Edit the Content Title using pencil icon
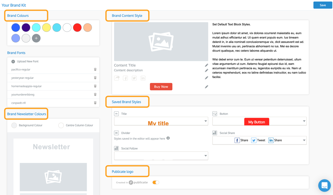Viewport: 333px width, 195px height. (x=206, y=65)
